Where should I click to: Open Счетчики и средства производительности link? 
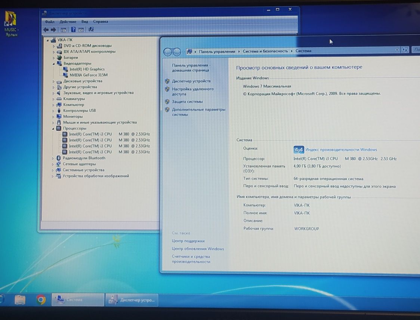point(191,259)
